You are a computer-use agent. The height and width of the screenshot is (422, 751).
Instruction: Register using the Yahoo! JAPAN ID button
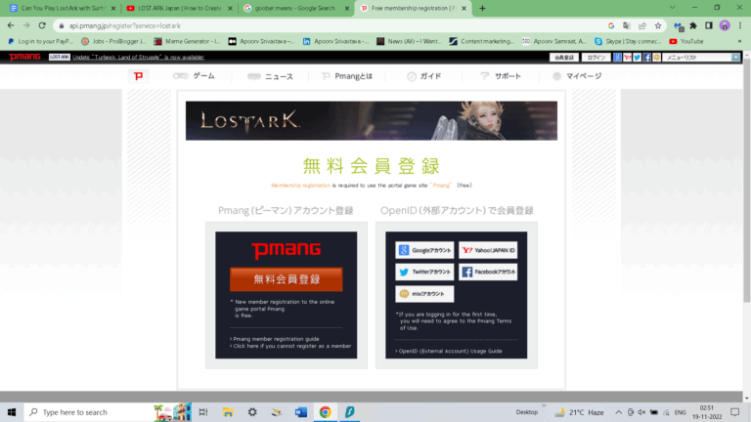(x=487, y=250)
